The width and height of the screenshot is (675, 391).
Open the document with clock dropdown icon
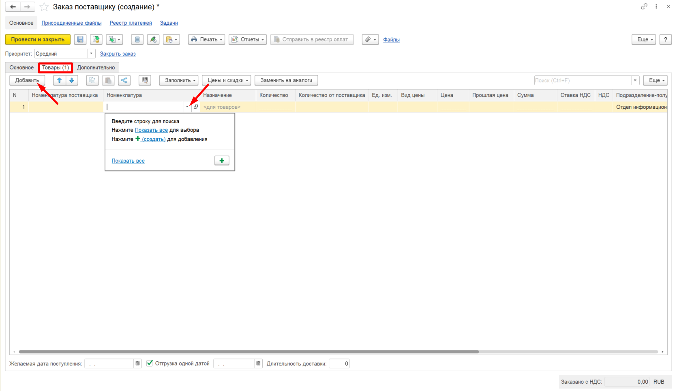point(171,39)
